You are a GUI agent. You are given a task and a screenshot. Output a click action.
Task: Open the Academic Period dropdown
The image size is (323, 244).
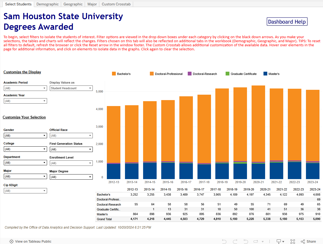[25, 88]
